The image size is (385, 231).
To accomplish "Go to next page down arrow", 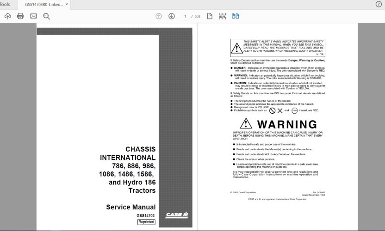I will coord(171,16).
